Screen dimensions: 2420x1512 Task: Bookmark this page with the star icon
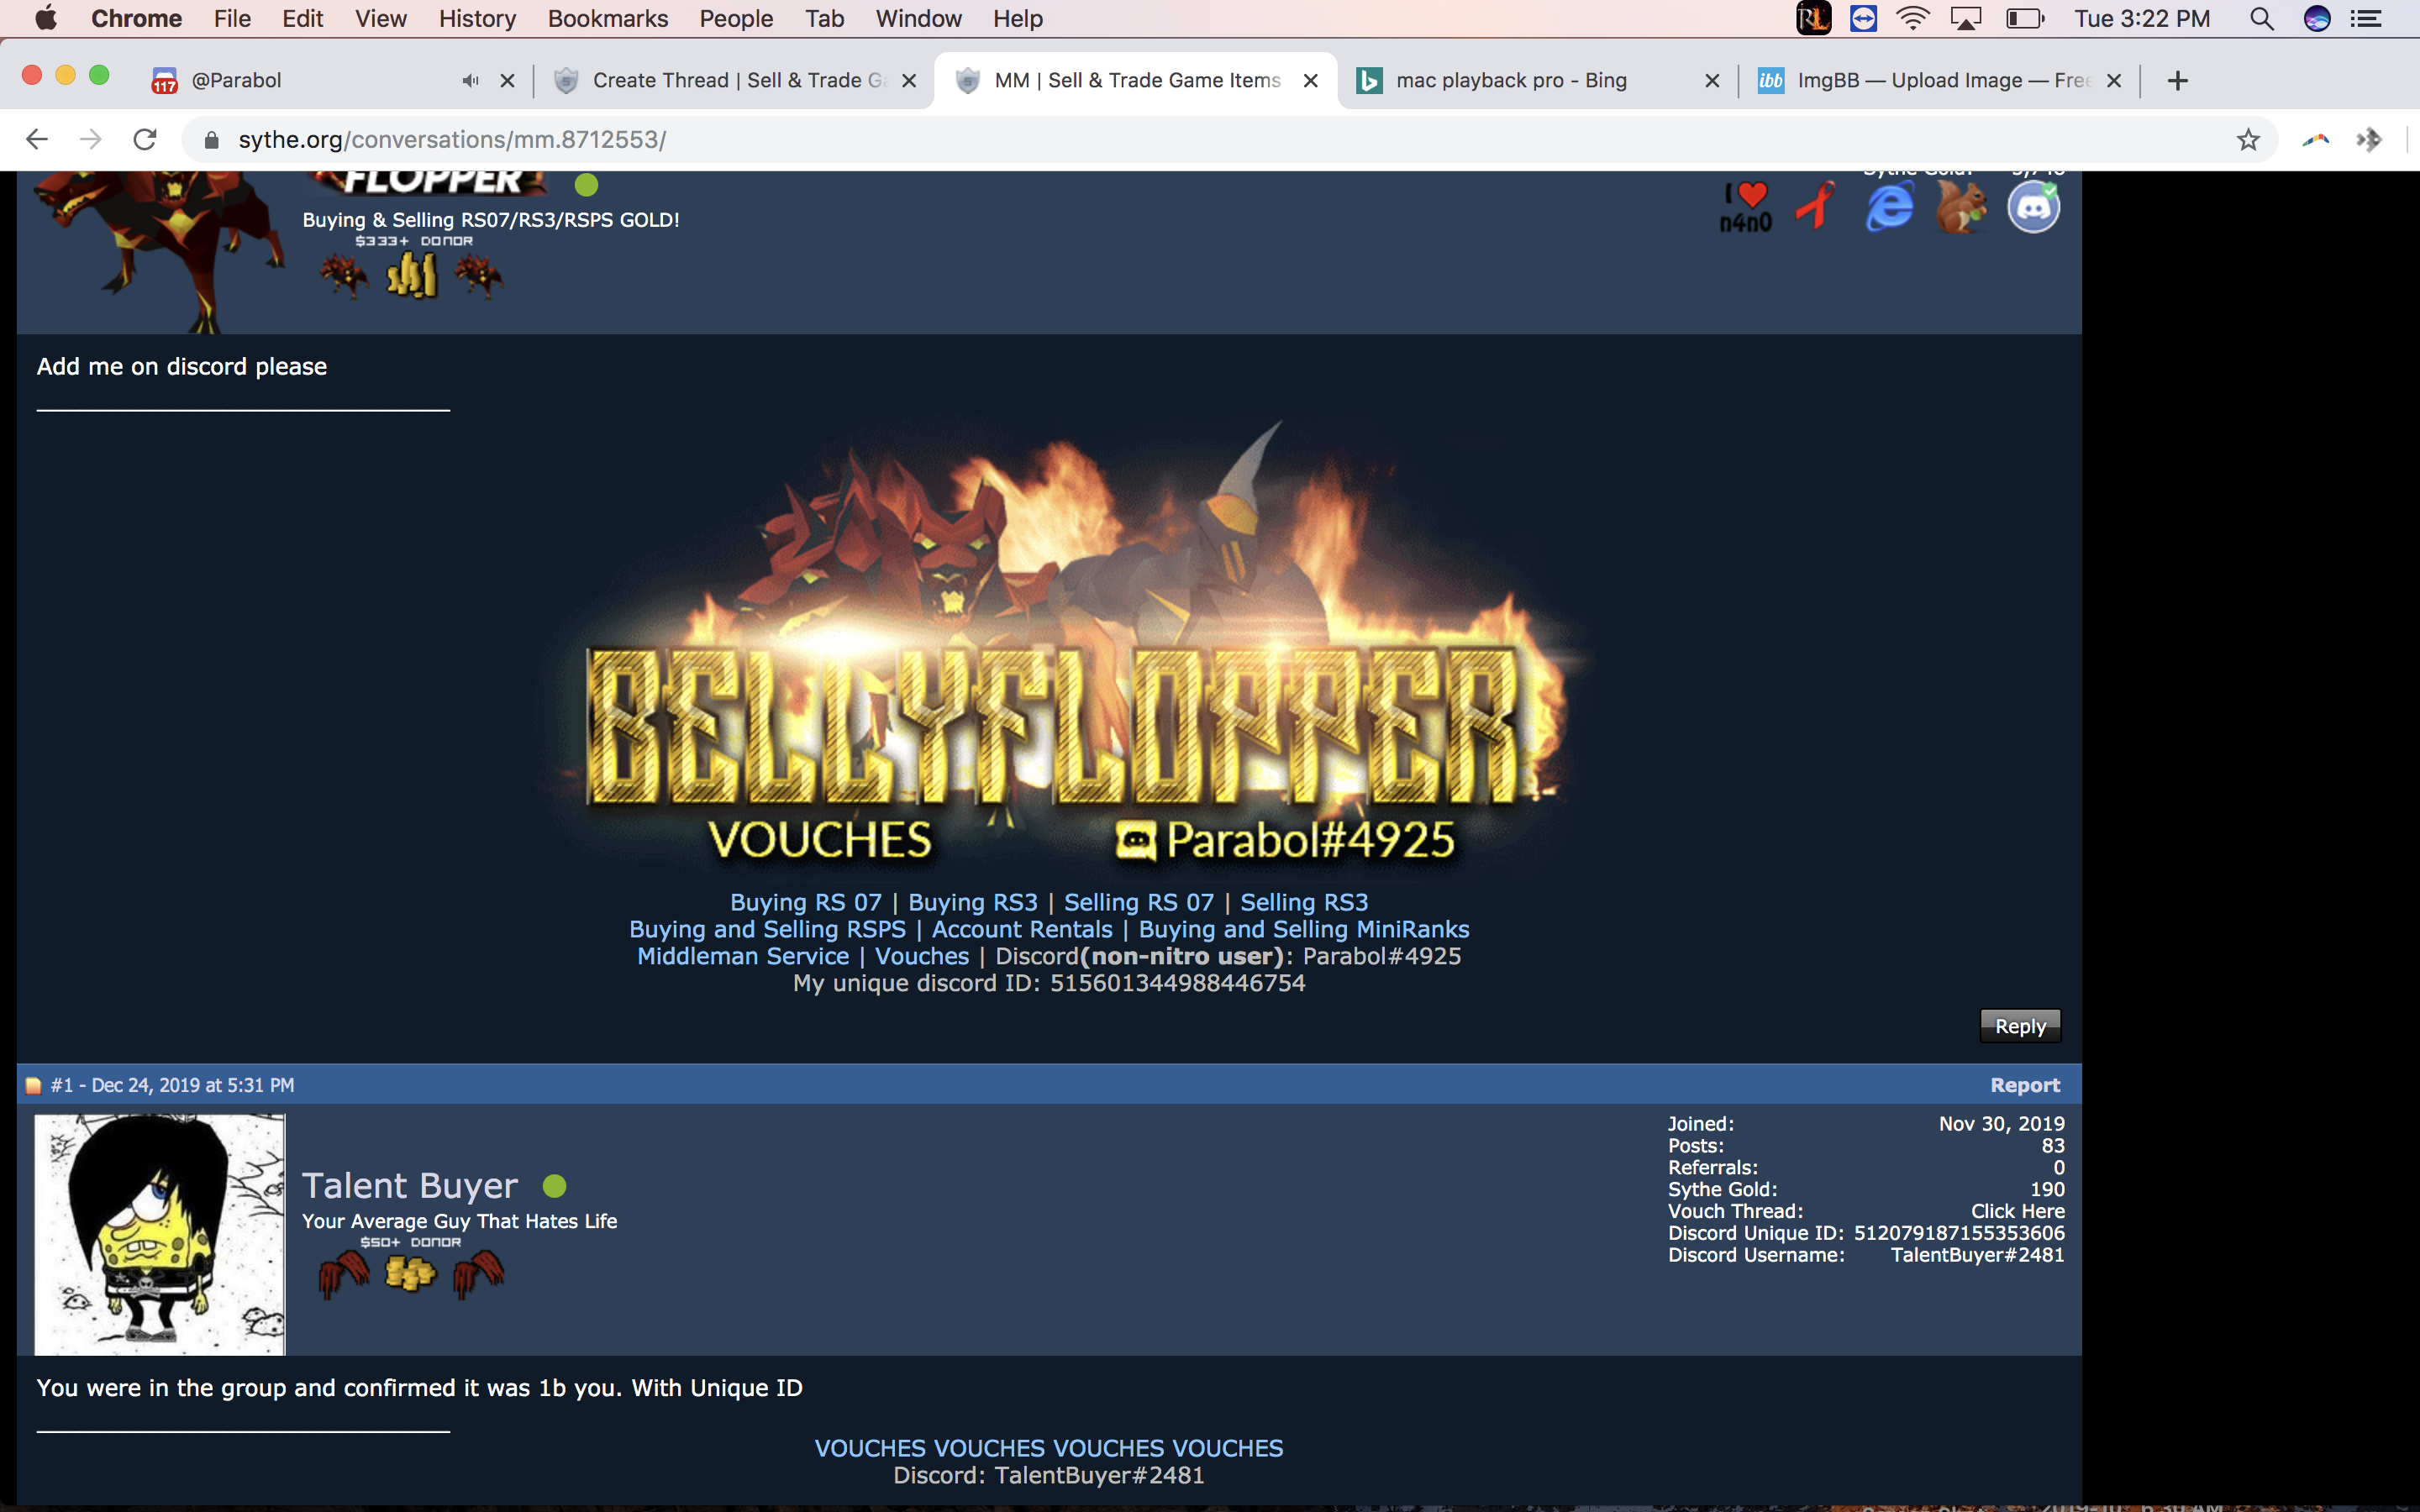coord(2248,139)
